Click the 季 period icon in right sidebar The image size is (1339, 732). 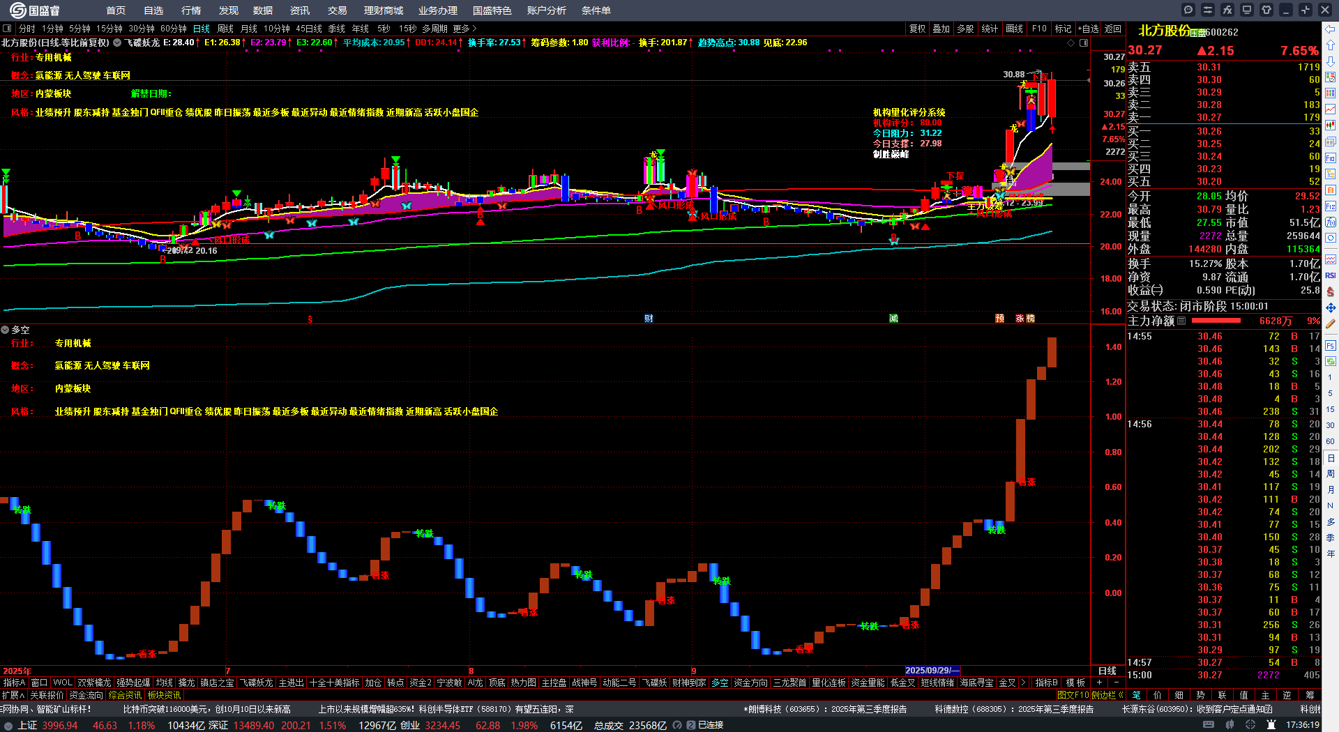pos(1331,537)
